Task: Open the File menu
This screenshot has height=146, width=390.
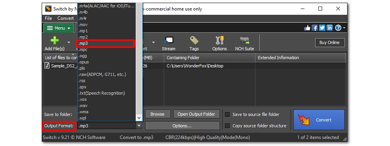Action: pyautogui.click(x=48, y=18)
